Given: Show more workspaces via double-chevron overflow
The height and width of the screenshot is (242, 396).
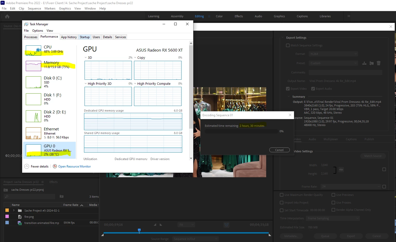Looking at the screenshot, I should [349, 16].
